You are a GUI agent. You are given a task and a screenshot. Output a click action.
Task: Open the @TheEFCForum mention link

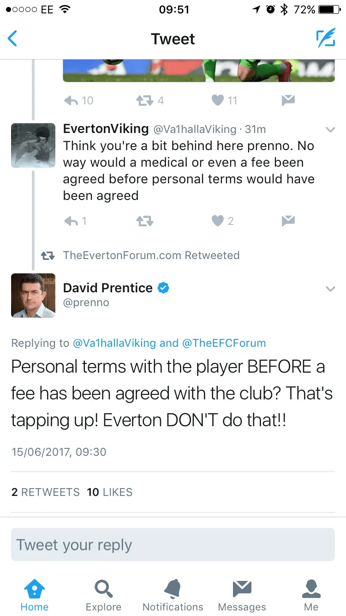tap(224, 343)
